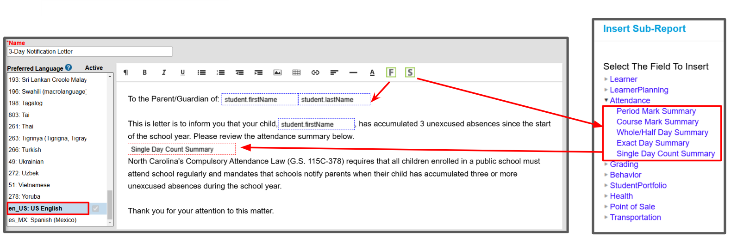Click the green S insert sub-report icon
This screenshot has width=731, height=237.
coord(410,73)
